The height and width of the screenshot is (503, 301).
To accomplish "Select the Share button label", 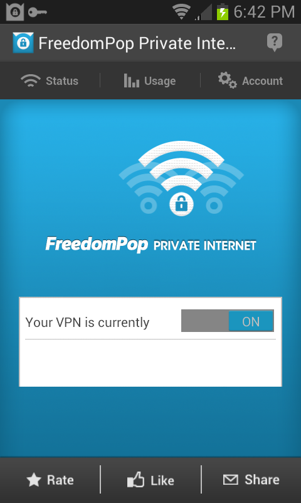I will [262, 480].
